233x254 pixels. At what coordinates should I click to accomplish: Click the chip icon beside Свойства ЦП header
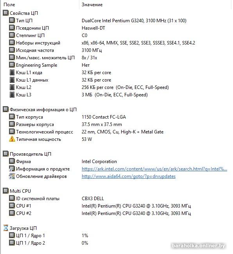[x=6, y=13]
